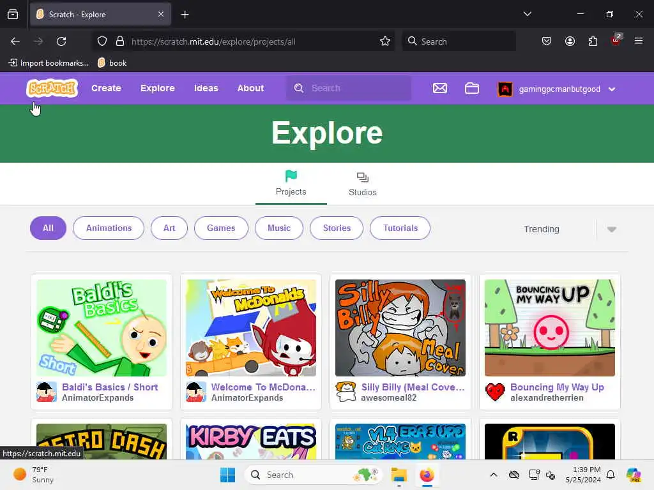Open AnimatorExpands author link under Baldi's Basics

click(98, 398)
